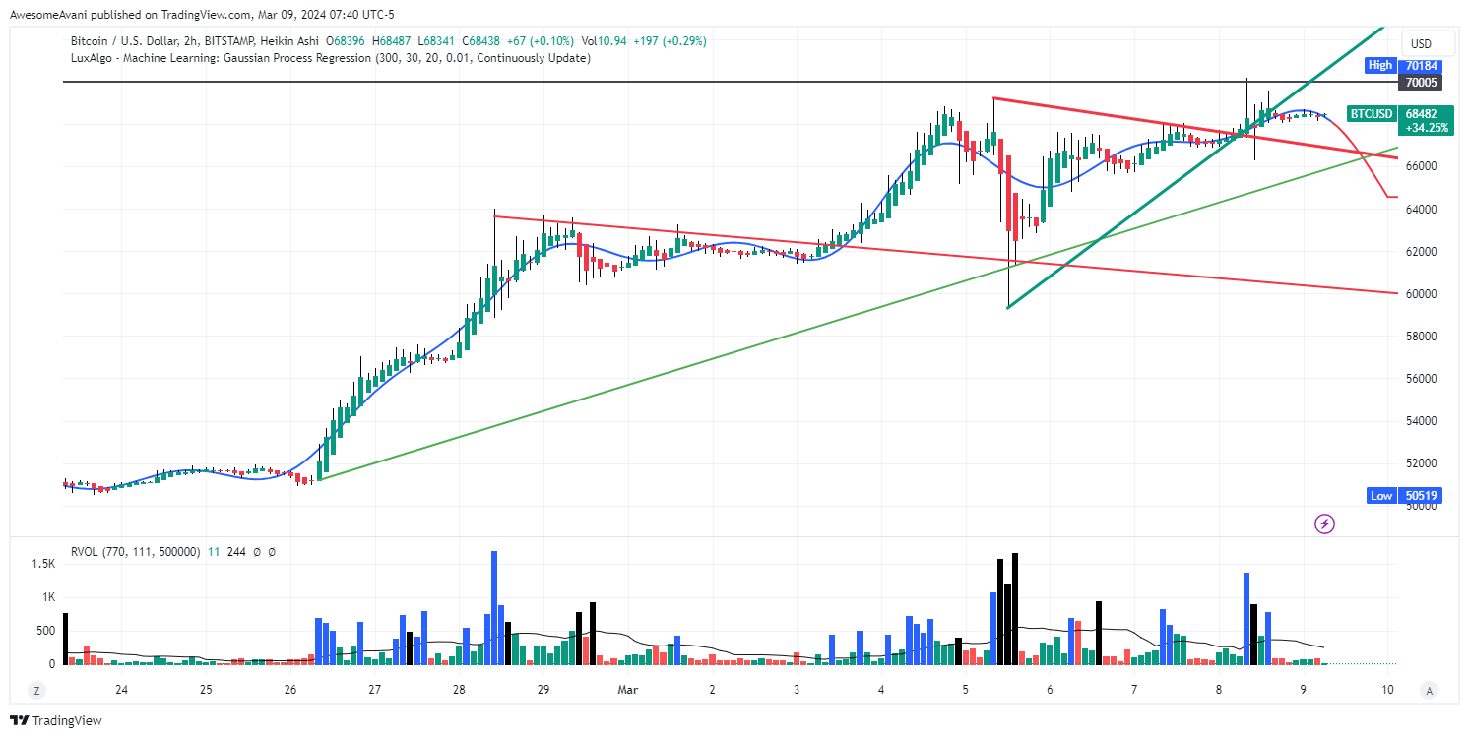Click the Low price label tag
The width and height of the screenshot is (1469, 738).
click(x=1380, y=495)
